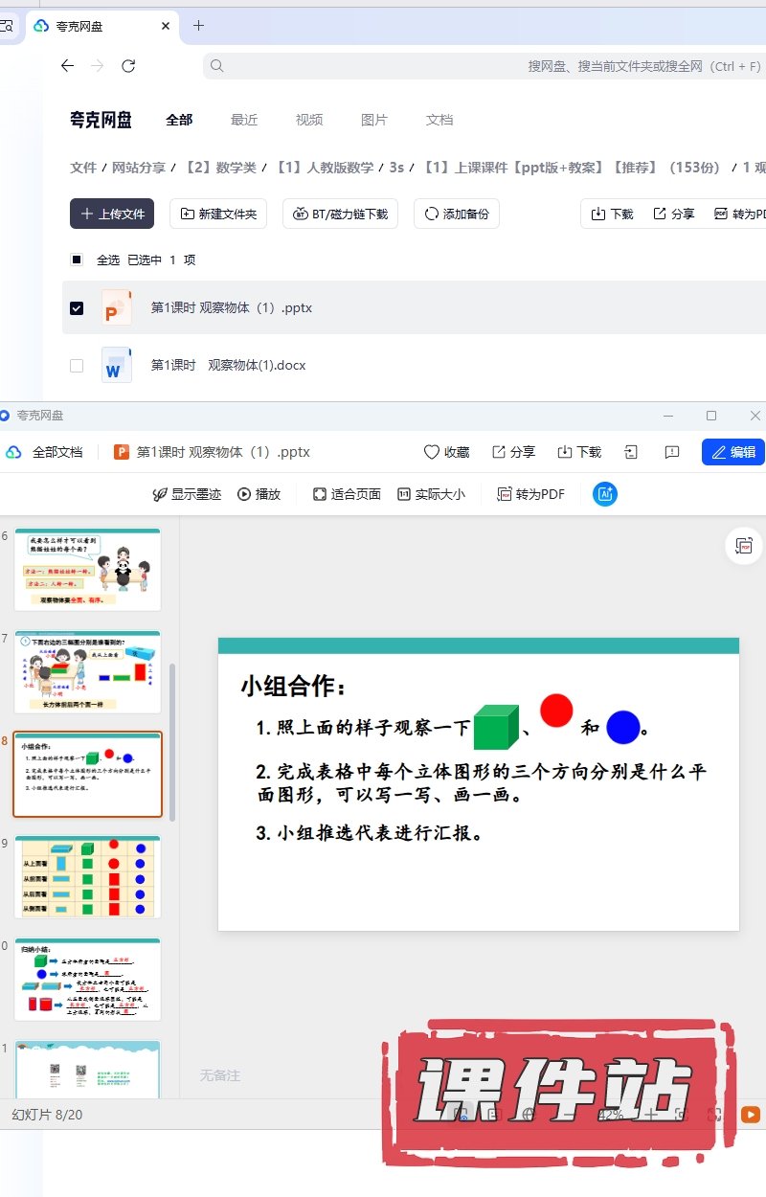Click the 上传文件 upload button
Image resolution: width=766 pixels, height=1197 pixels.
(112, 214)
